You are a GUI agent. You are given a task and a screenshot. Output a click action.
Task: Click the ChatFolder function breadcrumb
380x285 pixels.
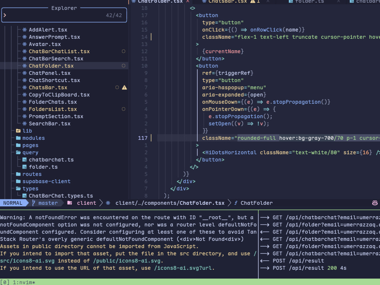point(256,203)
